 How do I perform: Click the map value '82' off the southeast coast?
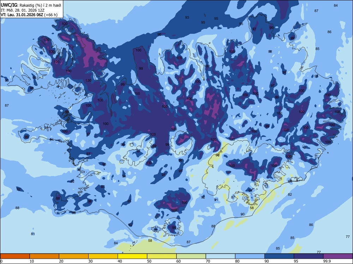[x=290, y=194]
